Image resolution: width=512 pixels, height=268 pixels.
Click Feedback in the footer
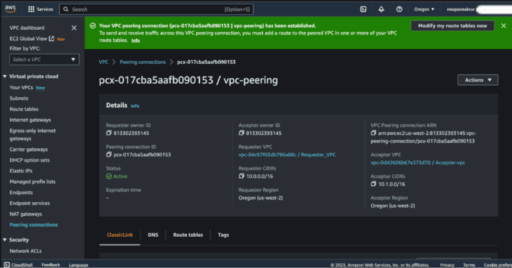[51, 265]
